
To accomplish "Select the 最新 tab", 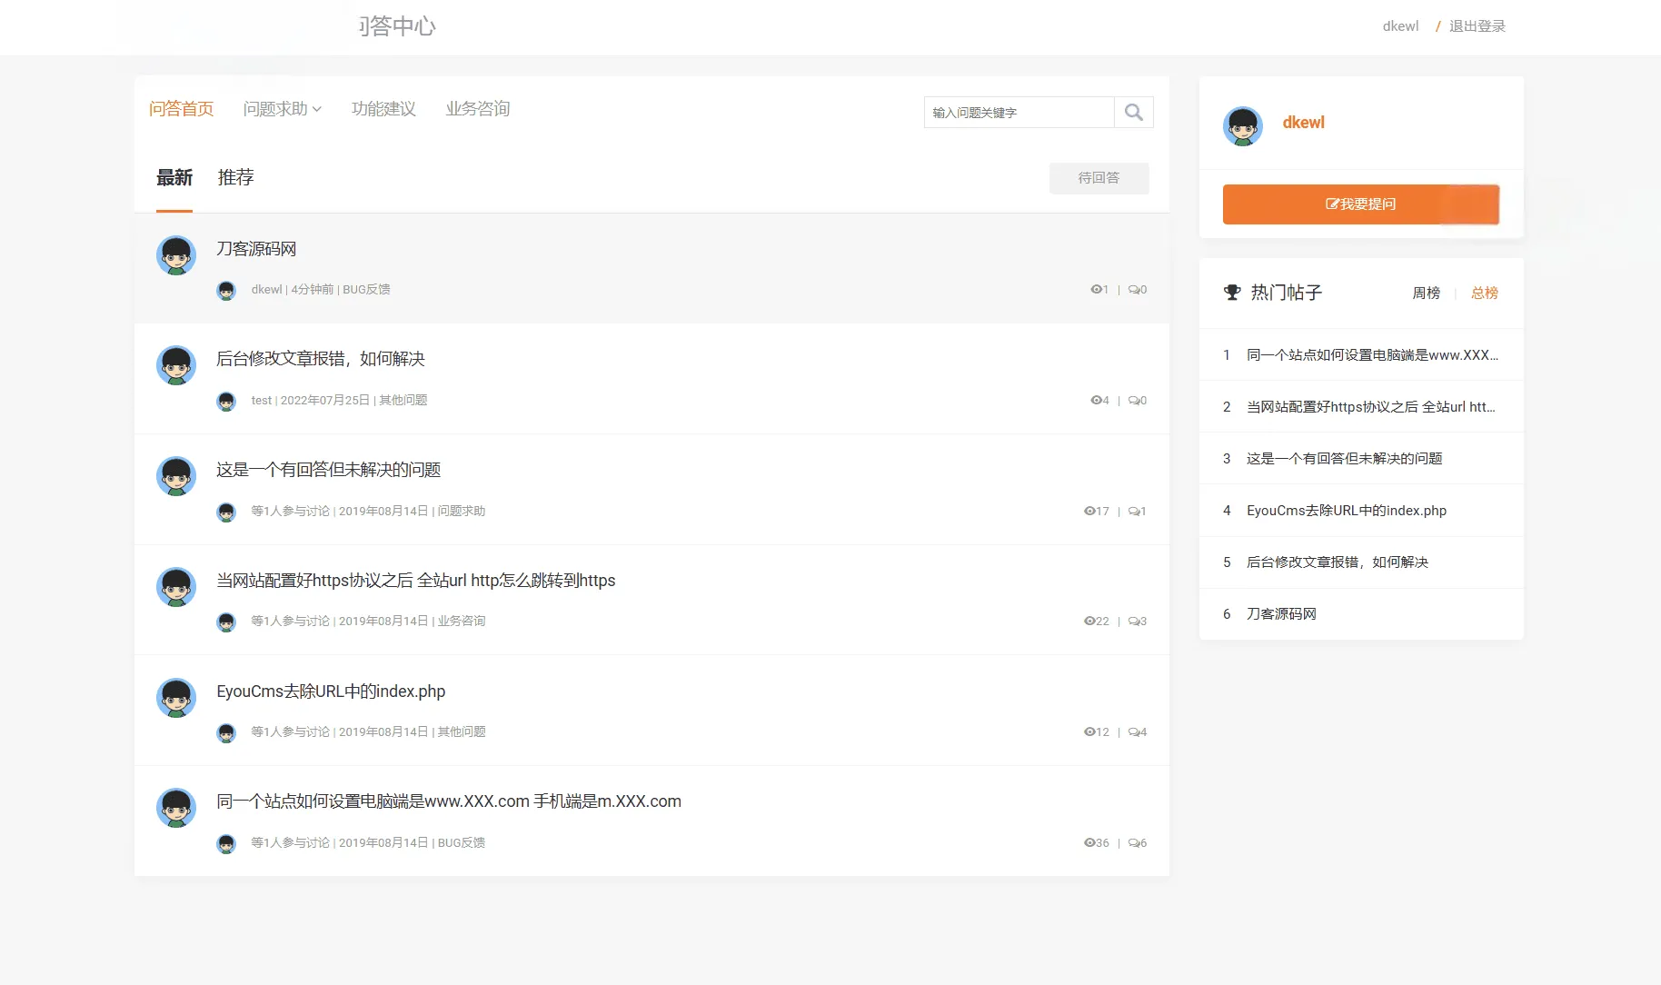I will (174, 177).
